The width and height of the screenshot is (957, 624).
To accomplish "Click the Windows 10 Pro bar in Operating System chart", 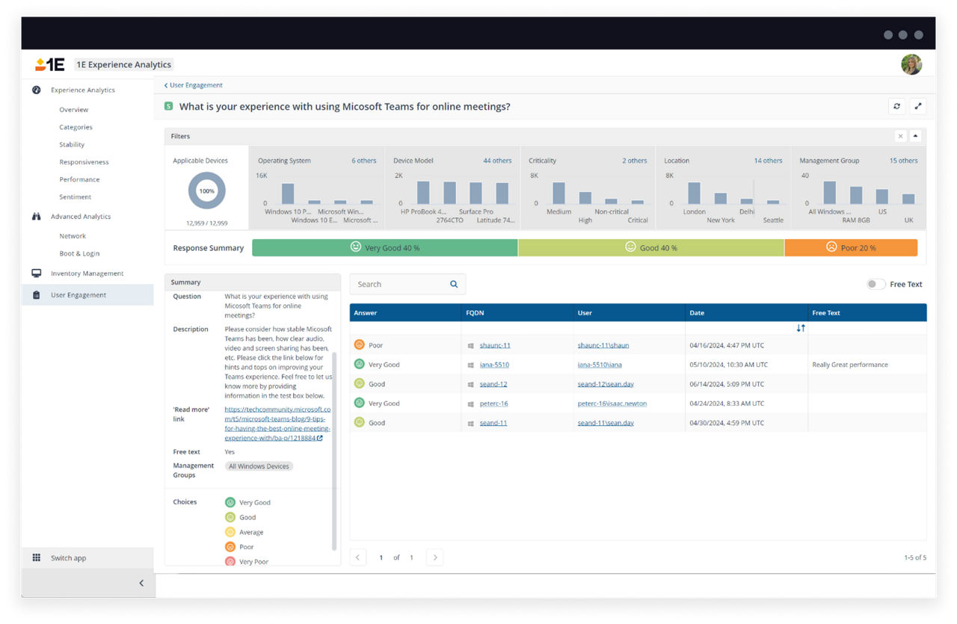I will (x=288, y=194).
